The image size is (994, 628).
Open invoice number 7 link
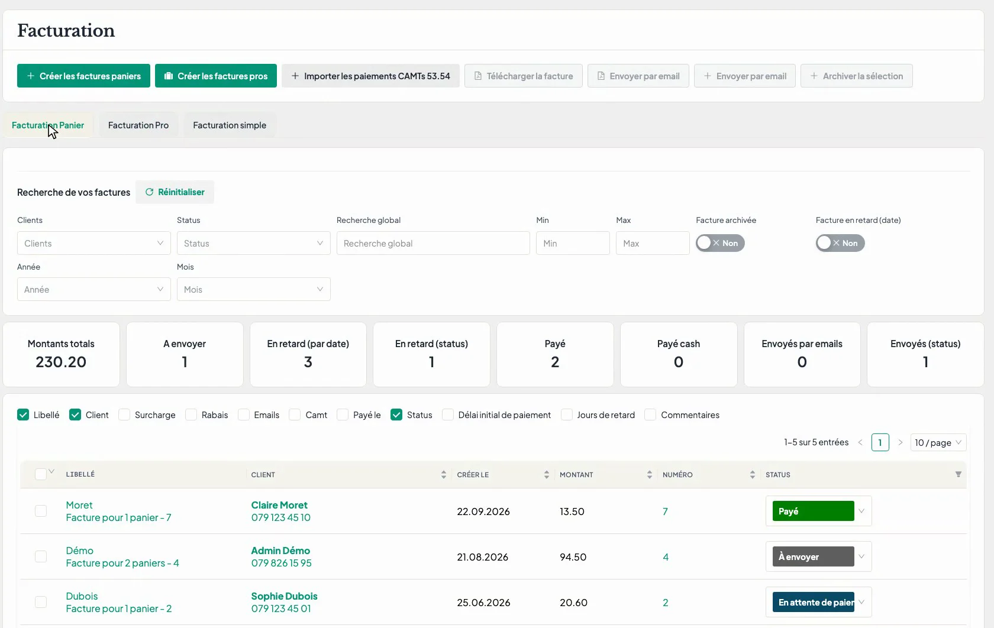665,512
